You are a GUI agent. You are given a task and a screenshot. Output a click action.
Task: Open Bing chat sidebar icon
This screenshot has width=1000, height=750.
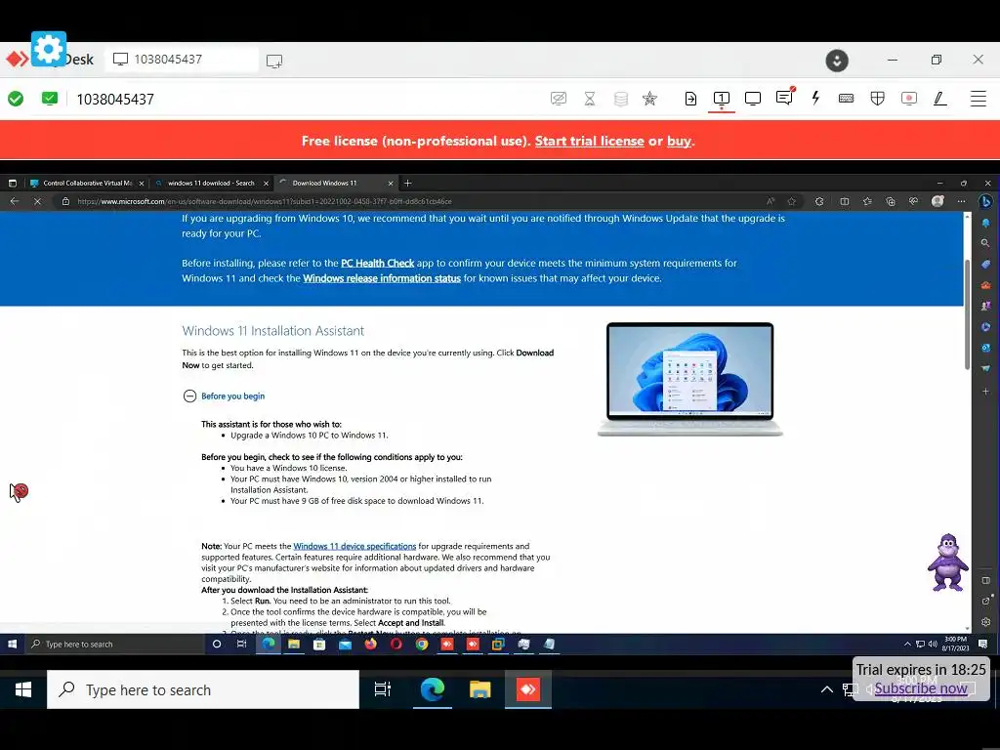pos(986,201)
